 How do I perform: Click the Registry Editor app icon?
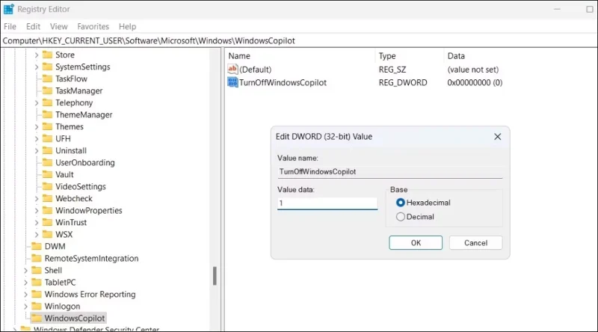point(8,9)
